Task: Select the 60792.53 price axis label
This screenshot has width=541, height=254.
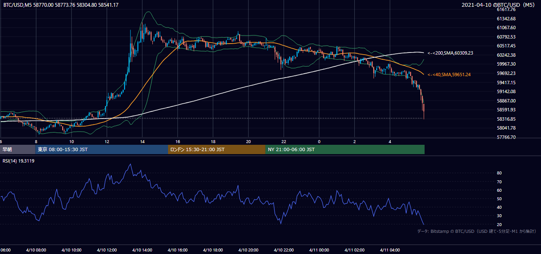Action: point(506,37)
